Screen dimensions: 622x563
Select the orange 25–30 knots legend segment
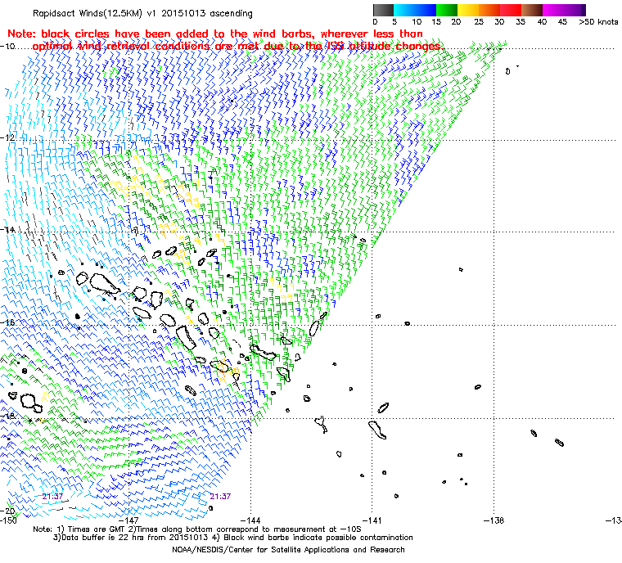(x=489, y=10)
